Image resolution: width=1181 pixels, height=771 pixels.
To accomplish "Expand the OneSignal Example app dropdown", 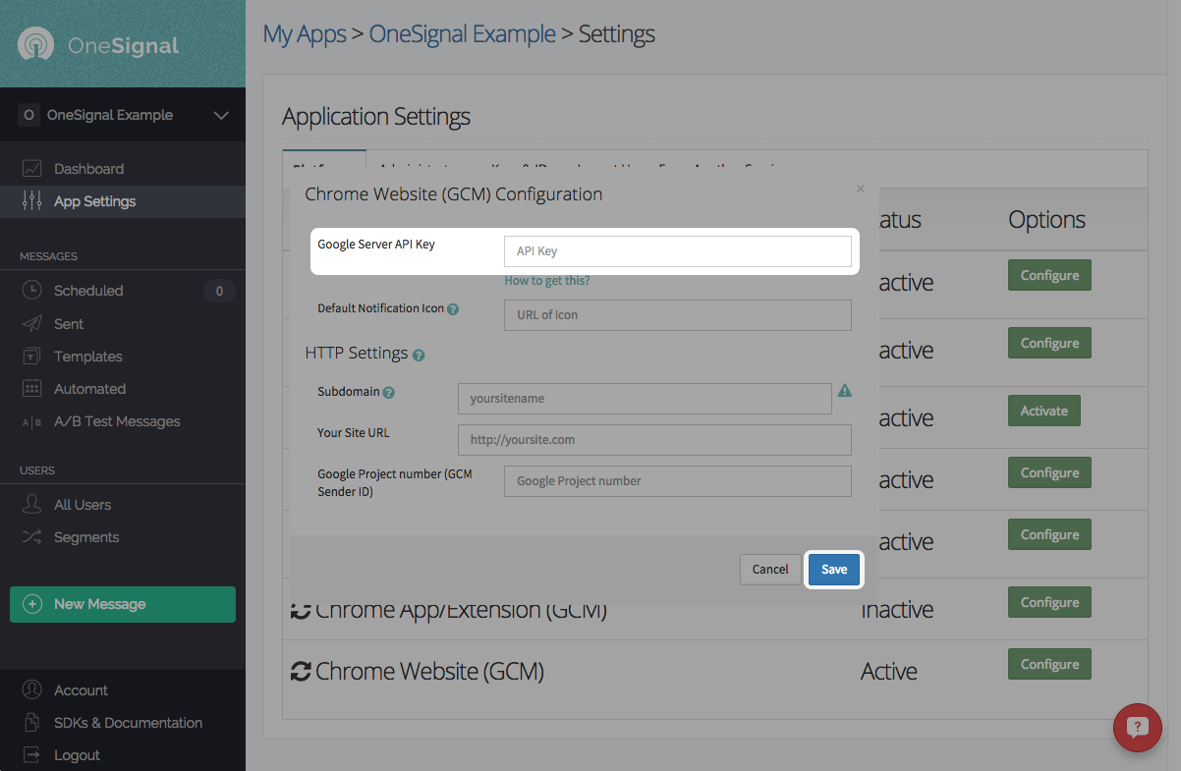I will 221,116.
